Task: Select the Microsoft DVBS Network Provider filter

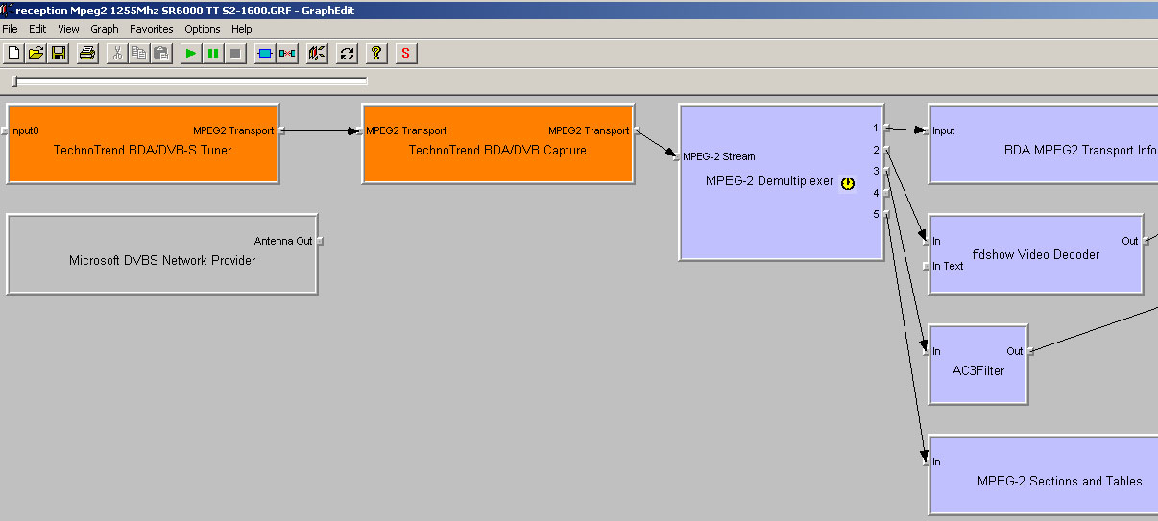Action: tap(162, 253)
